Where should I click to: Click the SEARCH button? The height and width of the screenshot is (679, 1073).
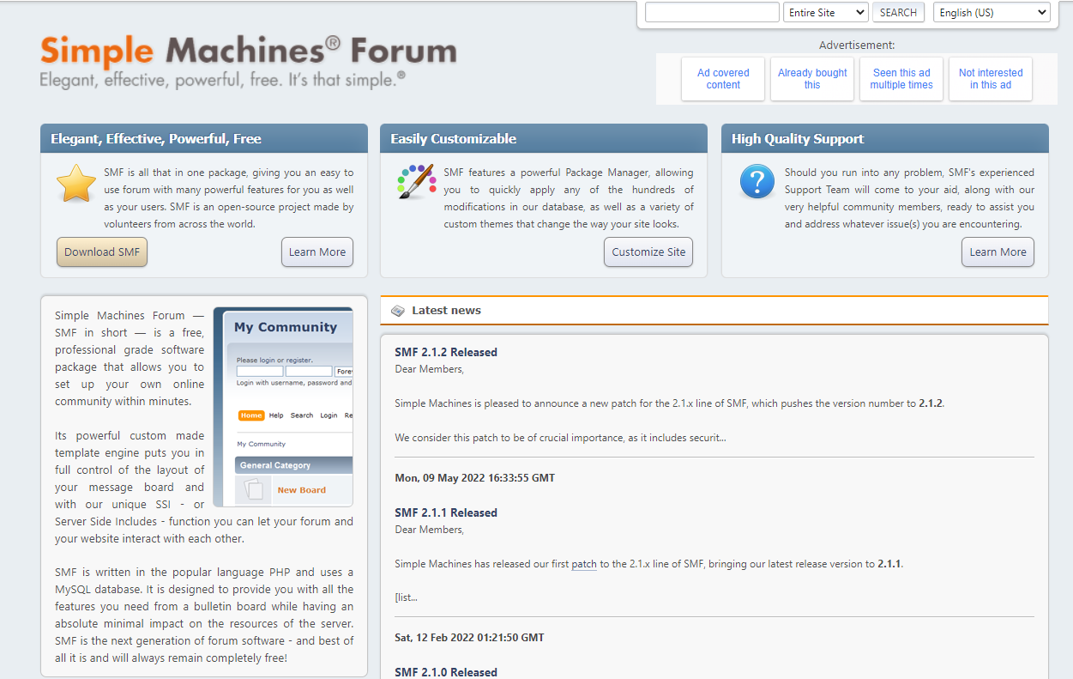pyautogui.click(x=898, y=13)
